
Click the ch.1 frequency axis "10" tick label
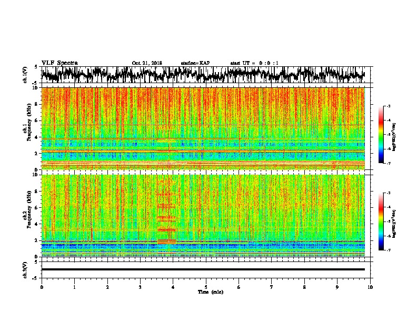(x=35, y=88)
